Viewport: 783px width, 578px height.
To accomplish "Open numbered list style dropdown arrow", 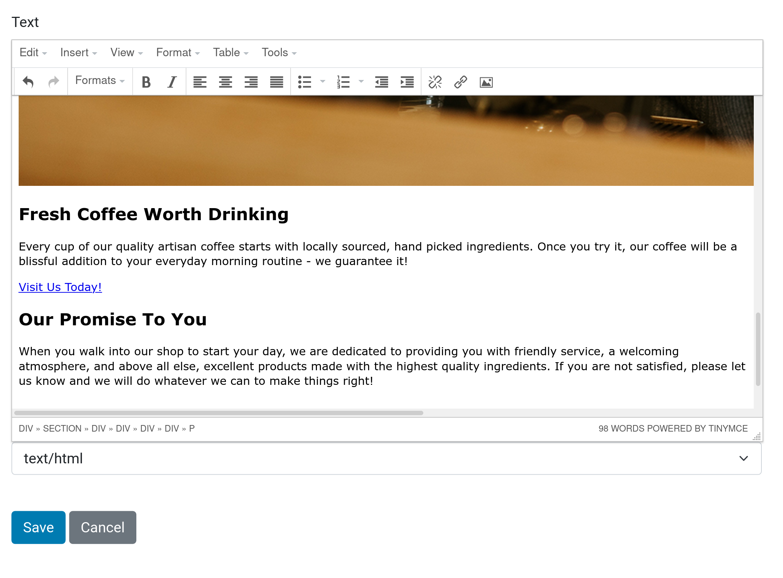I will click(361, 81).
